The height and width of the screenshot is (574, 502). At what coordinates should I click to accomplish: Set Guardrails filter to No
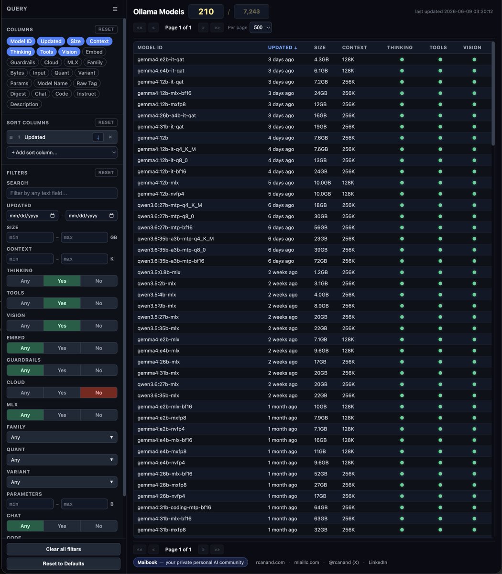[x=98, y=370]
